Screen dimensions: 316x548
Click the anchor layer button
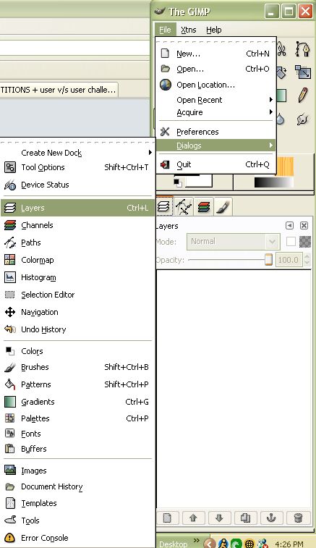[x=271, y=518]
